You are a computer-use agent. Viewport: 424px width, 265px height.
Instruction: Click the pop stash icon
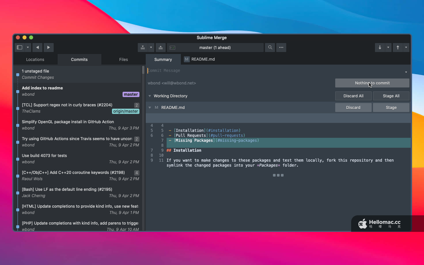161,47
